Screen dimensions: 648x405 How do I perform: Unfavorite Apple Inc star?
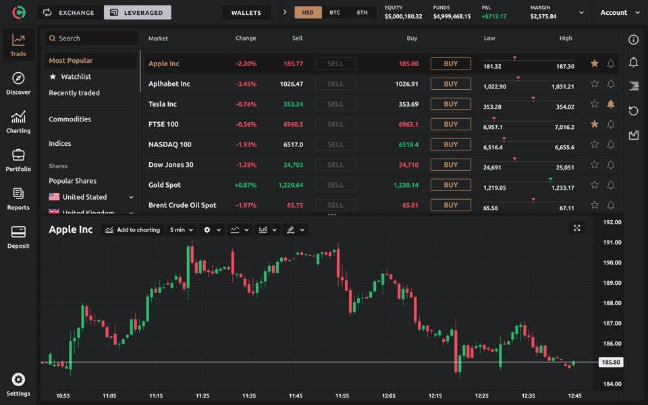tap(595, 63)
